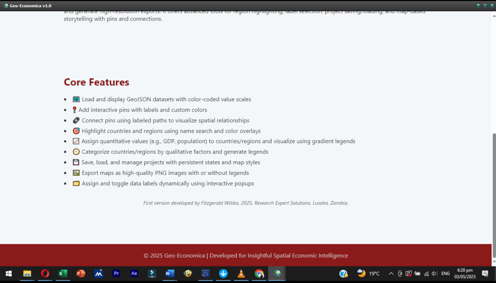The height and width of the screenshot is (283, 496).
Task: Click the chain link emoji beside Connect pins
Action: tap(76, 120)
